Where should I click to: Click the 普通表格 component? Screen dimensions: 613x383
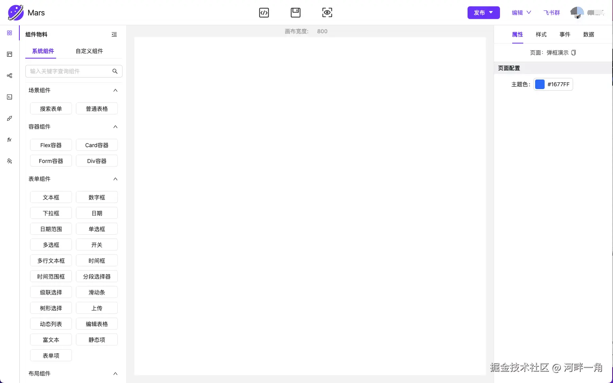tap(97, 108)
